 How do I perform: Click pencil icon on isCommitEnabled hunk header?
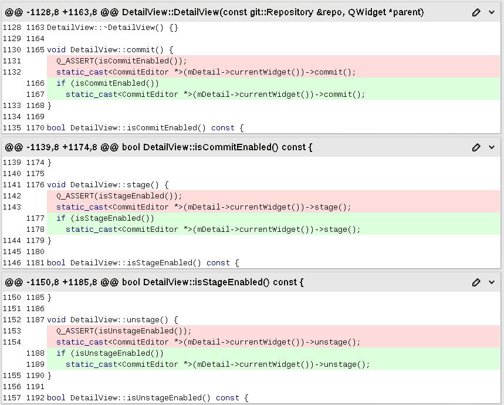(x=476, y=147)
